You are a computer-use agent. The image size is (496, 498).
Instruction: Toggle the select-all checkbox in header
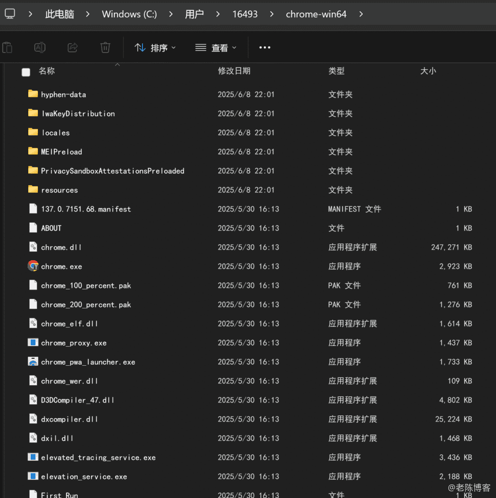pyautogui.click(x=26, y=72)
